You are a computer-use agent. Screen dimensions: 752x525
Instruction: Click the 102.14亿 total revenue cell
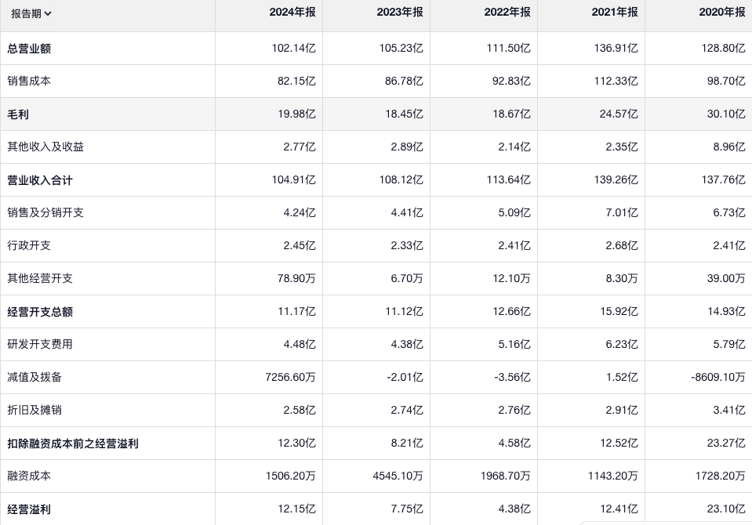[x=293, y=49]
